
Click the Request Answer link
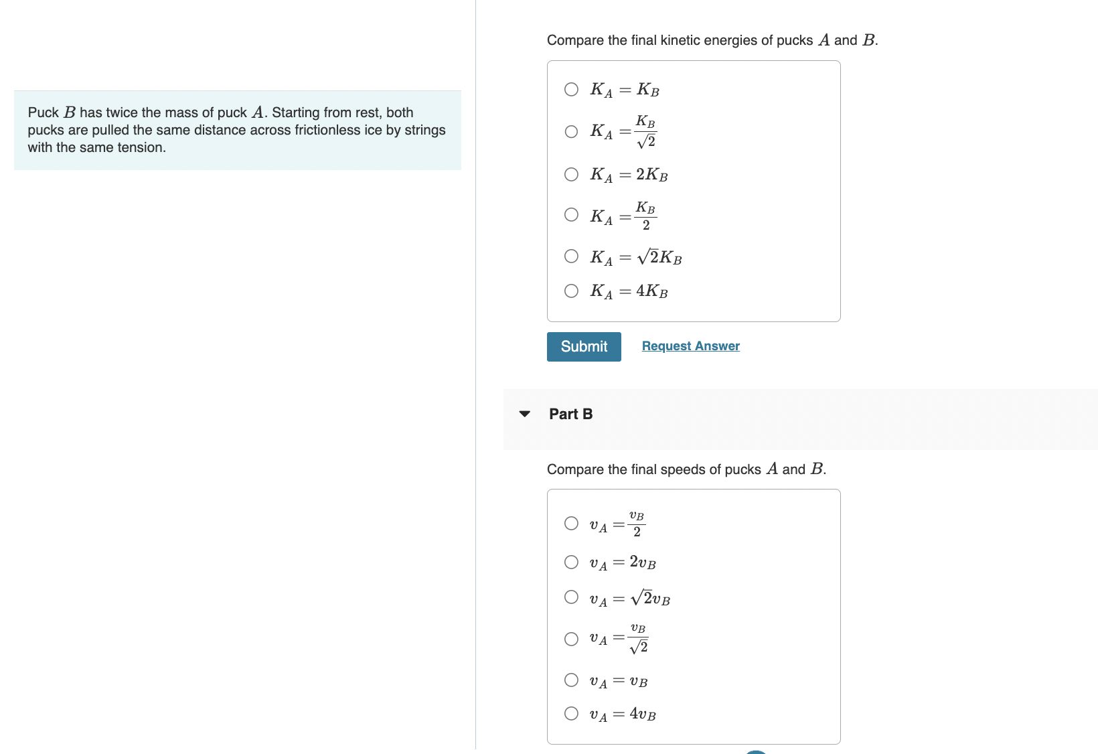click(x=690, y=346)
